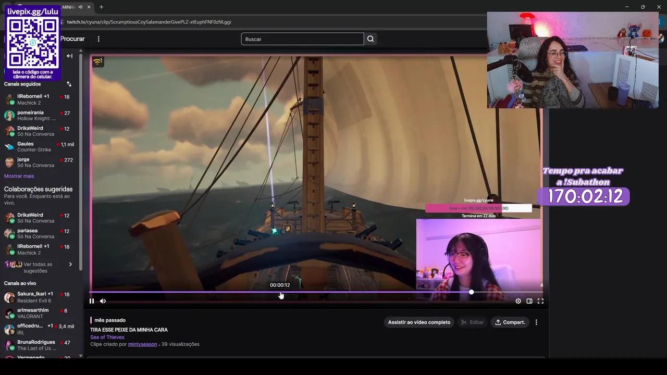Pause the clip playback
The image size is (667, 375).
coord(92,301)
